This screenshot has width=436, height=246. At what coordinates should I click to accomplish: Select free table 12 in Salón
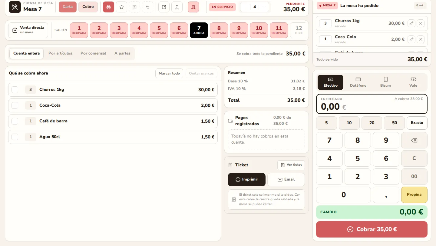[x=299, y=30]
